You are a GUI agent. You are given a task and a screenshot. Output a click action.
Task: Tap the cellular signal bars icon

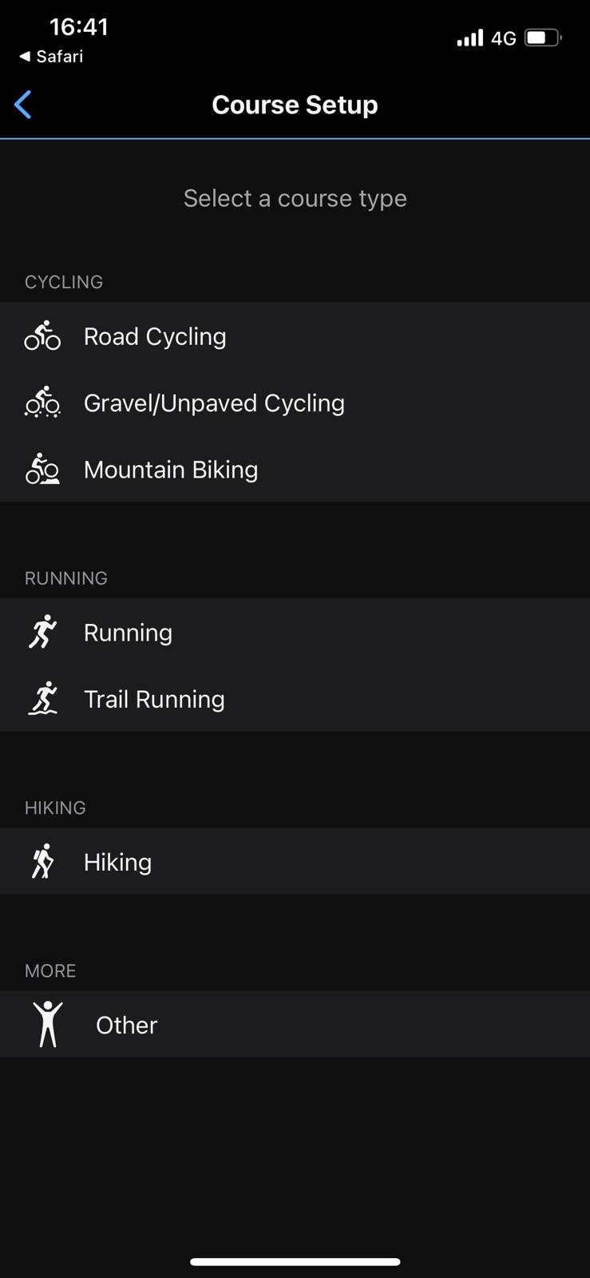(469, 38)
